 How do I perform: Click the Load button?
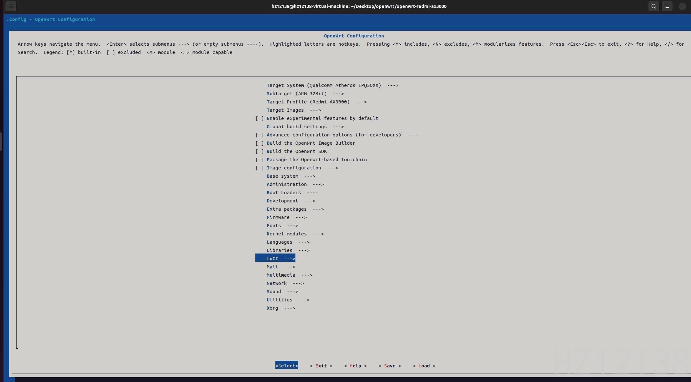(x=424, y=366)
